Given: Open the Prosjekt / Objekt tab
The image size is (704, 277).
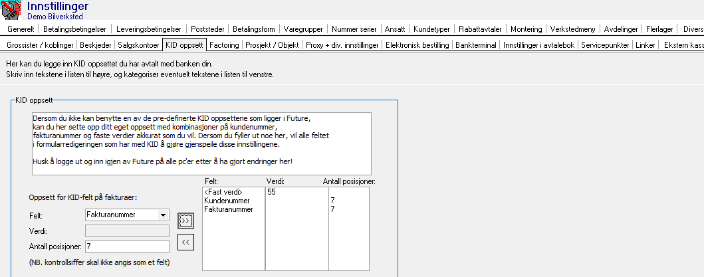Looking at the screenshot, I should (x=272, y=45).
